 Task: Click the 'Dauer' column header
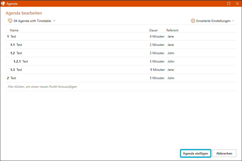(x=154, y=30)
